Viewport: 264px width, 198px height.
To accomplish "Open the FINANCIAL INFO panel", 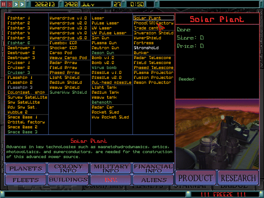I will (153, 169).
